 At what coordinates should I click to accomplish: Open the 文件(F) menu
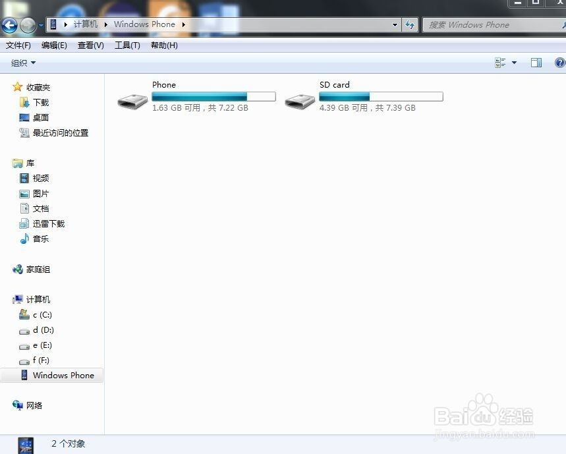click(x=18, y=45)
